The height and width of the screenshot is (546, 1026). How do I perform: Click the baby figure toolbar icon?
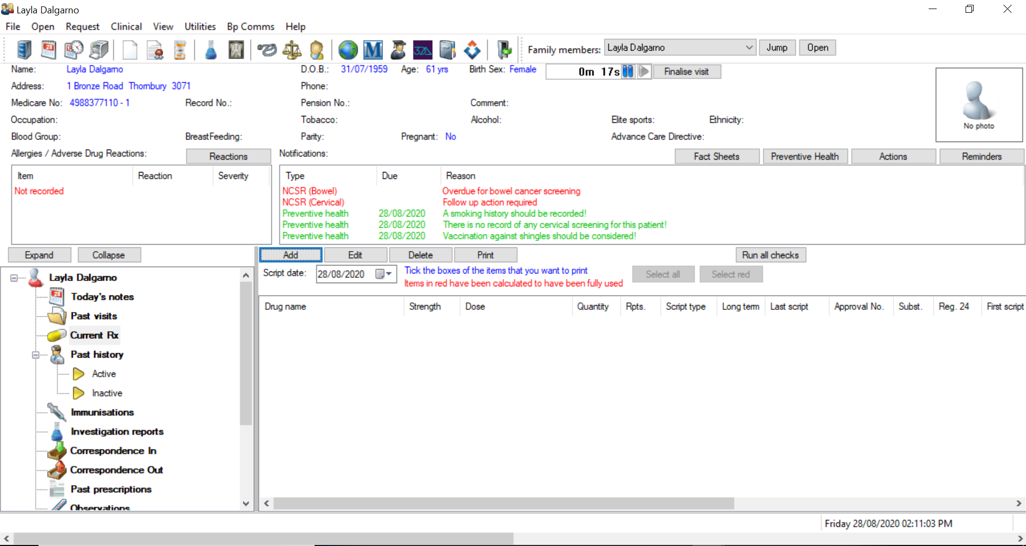[317, 50]
